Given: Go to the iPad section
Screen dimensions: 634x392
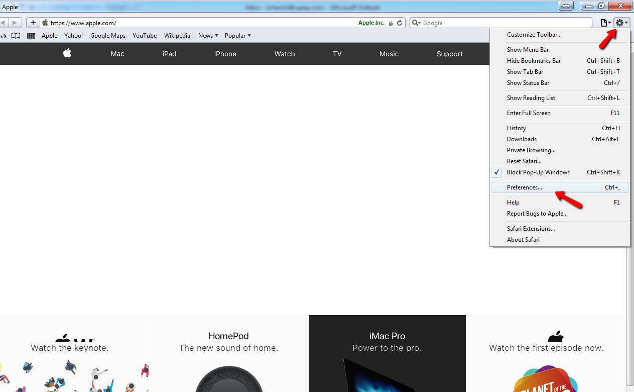Looking at the screenshot, I should pyautogui.click(x=169, y=54).
